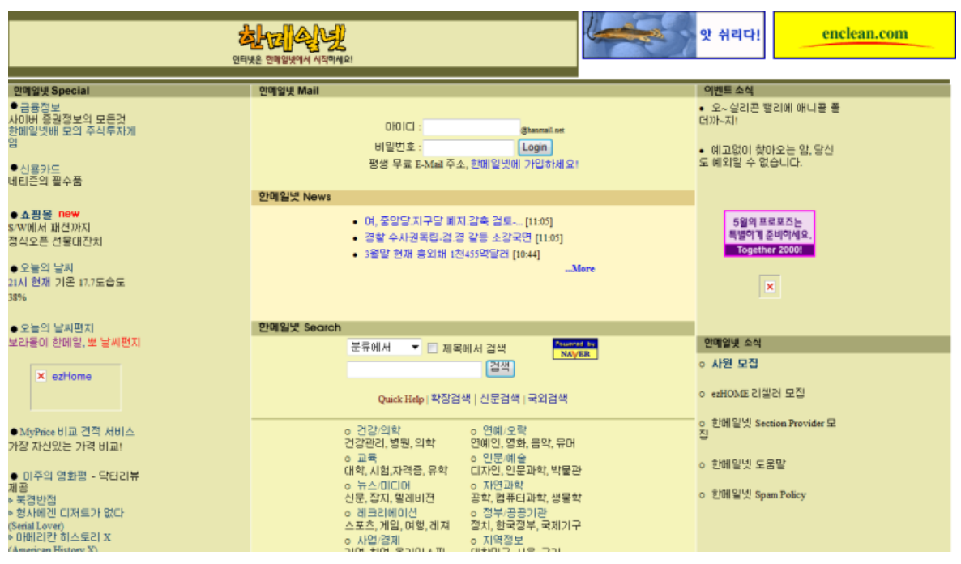Open the 예고없이 찾아오는 암 event link
Screen dimensions: 961x564
coord(766,156)
